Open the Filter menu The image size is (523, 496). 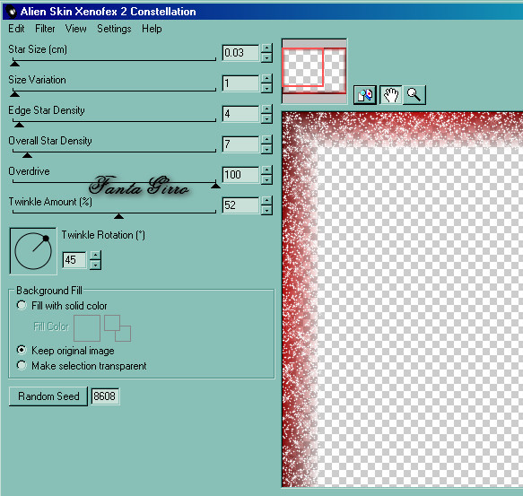pos(45,29)
